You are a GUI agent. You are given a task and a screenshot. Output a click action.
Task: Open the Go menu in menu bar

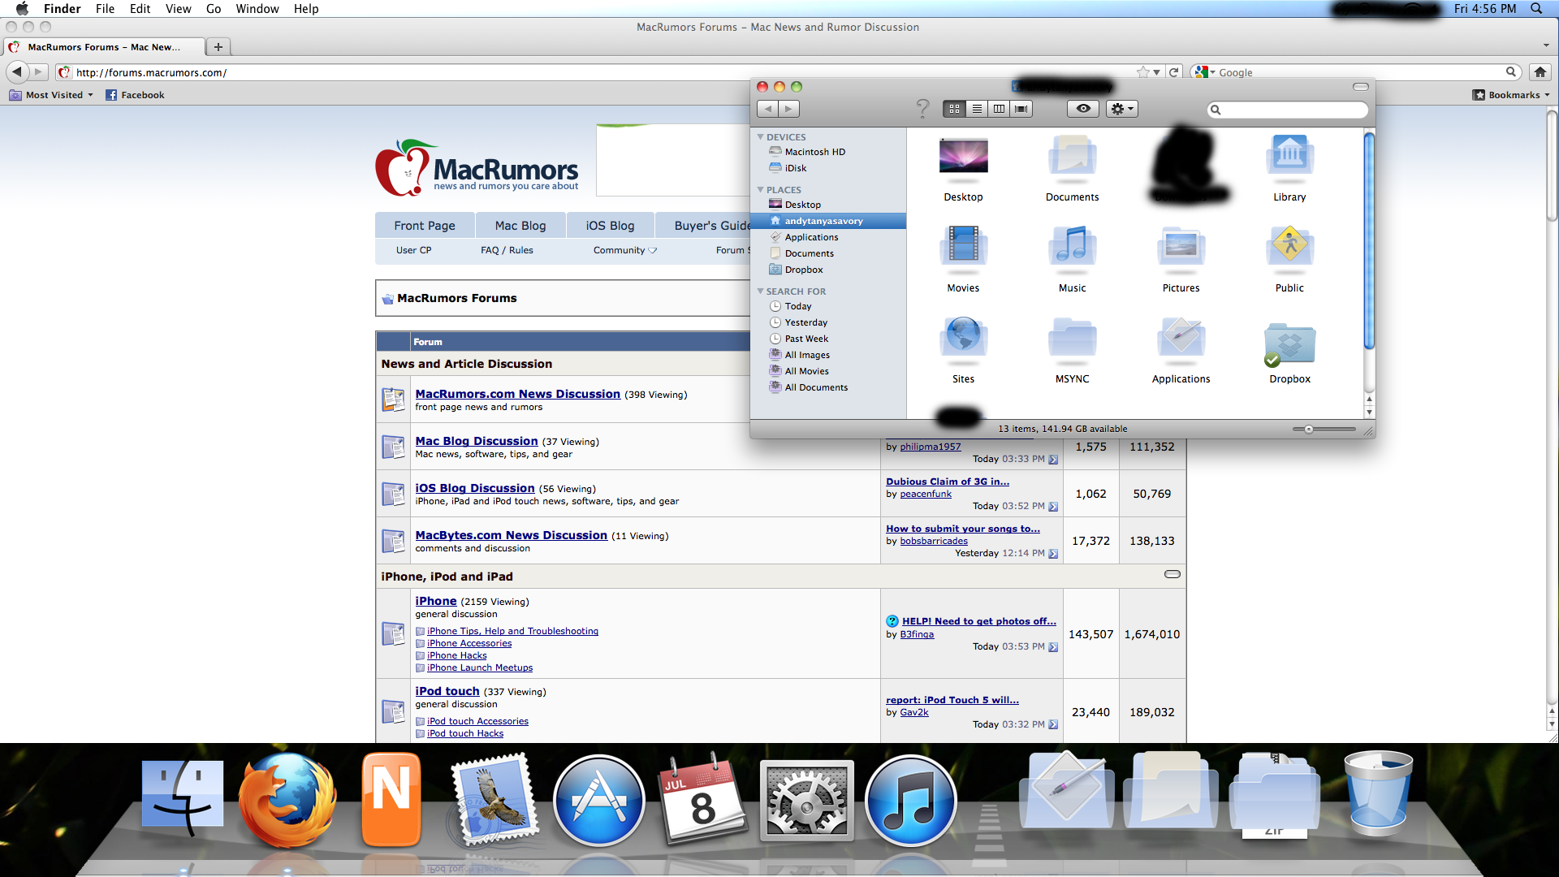point(214,9)
